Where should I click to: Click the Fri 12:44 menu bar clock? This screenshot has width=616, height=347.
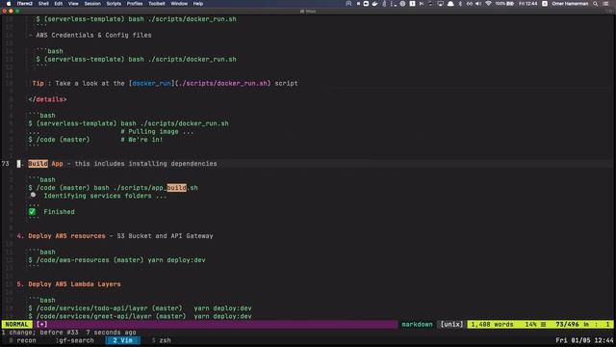coord(527,4)
